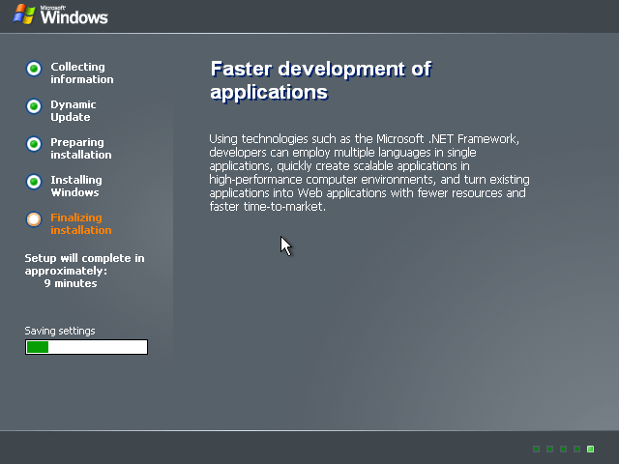Click the Preparing installation step bullet
Image resolution: width=619 pixels, height=464 pixels.
click(34, 144)
